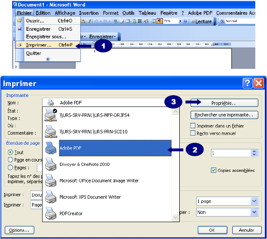Click the standard toolbar options handle after Lecture
The height and width of the screenshot is (239, 267).
coord(215,22)
